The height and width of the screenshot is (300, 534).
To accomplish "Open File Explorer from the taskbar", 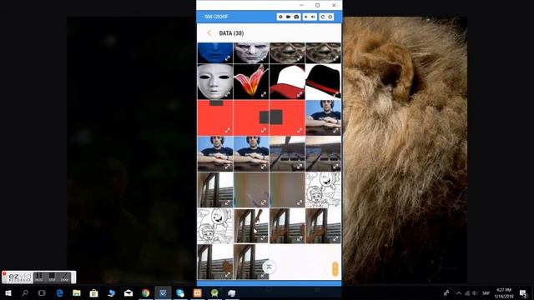I will (77, 292).
